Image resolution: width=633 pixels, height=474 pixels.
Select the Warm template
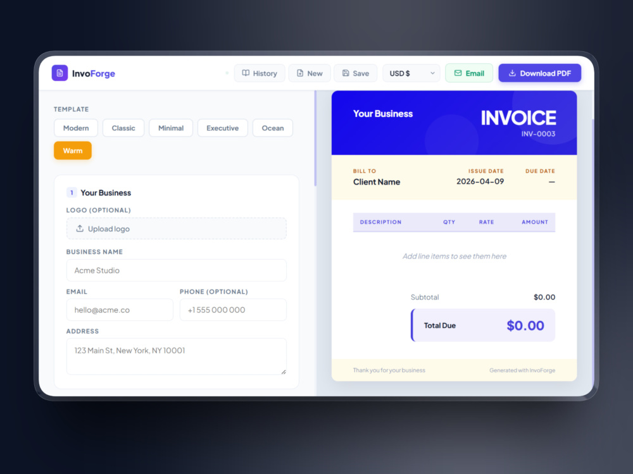click(x=73, y=151)
